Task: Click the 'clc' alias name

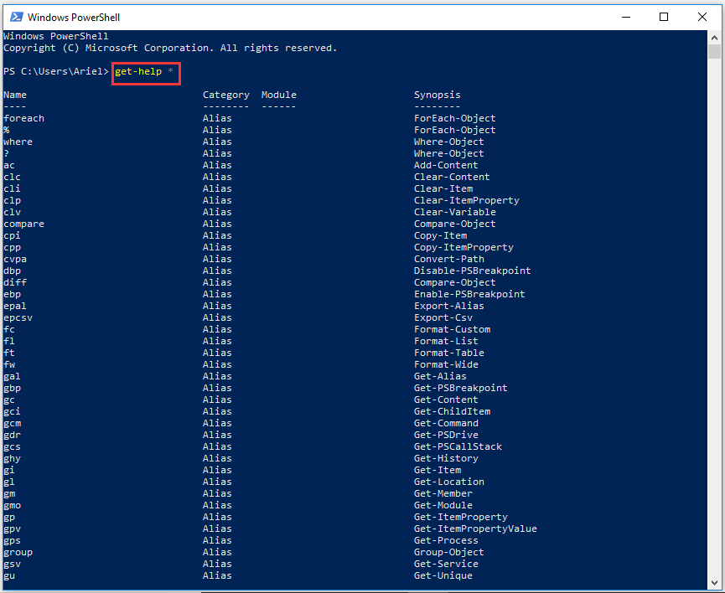Action: pos(12,177)
